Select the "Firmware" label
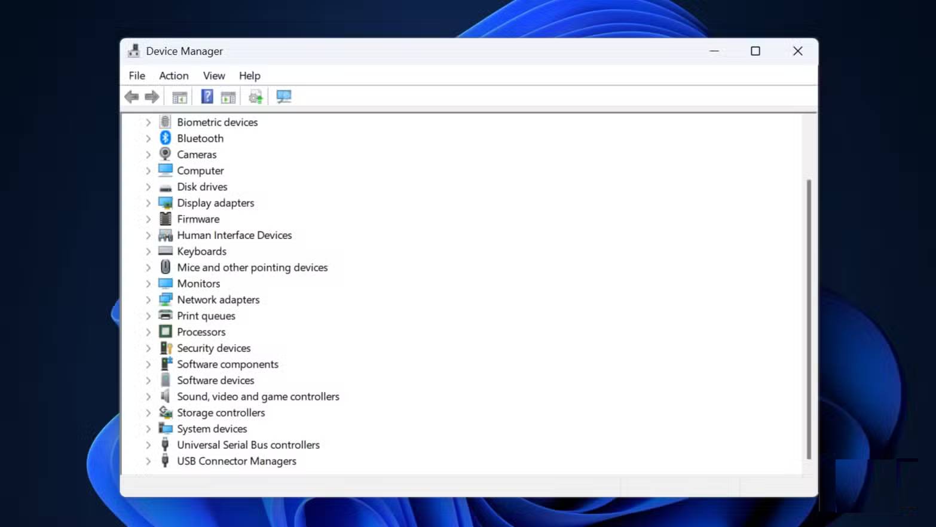 tap(198, 219)
